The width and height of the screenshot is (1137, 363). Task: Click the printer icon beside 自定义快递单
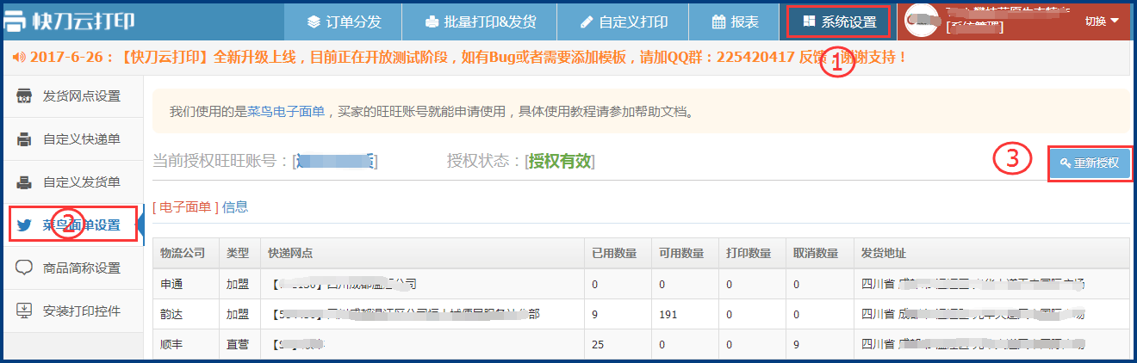[25, 138]
